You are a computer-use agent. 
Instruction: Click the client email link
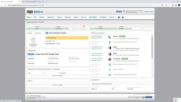[x=50, y=41]
